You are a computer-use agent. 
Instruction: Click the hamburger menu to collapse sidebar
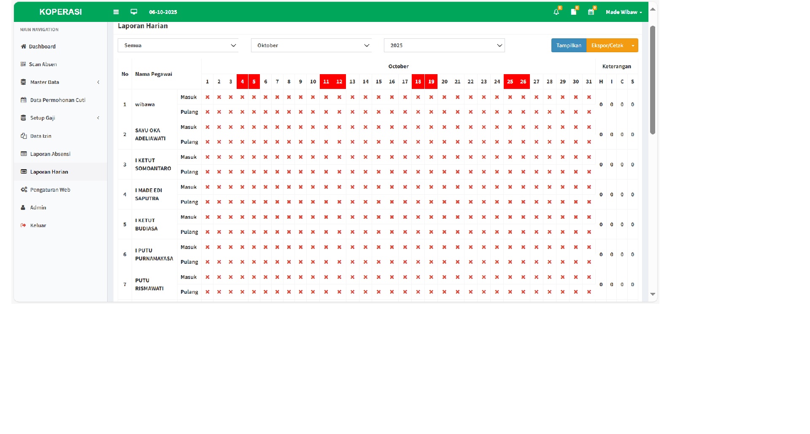[116, 12]
